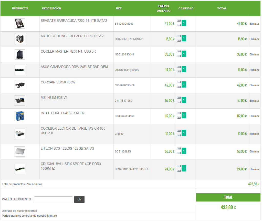Remove Intel Core i3-4160 with Eliminar link

[254, 116]
